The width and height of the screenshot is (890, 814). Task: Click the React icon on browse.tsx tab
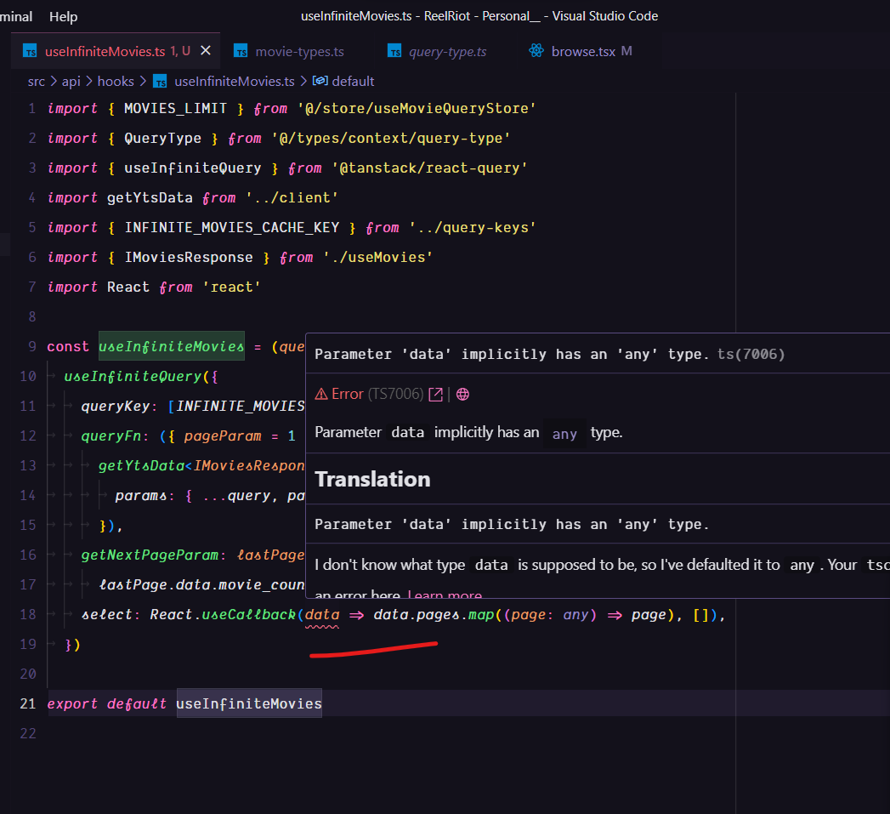(536, 50)
